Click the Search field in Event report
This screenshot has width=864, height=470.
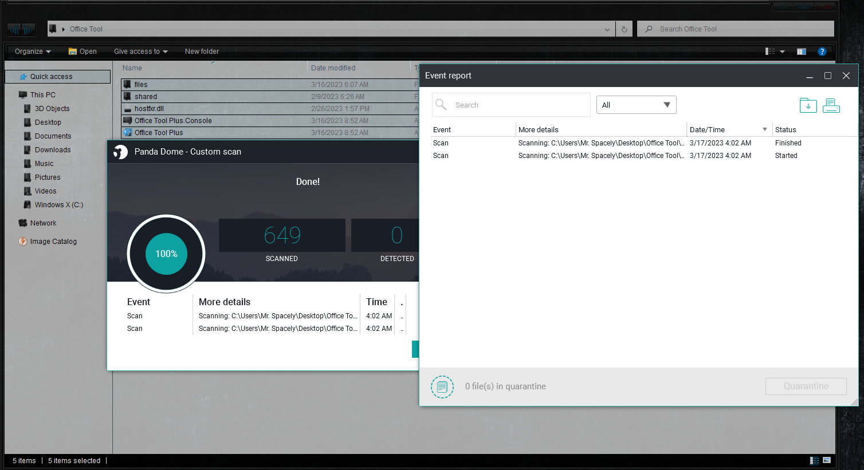[511, 105]
